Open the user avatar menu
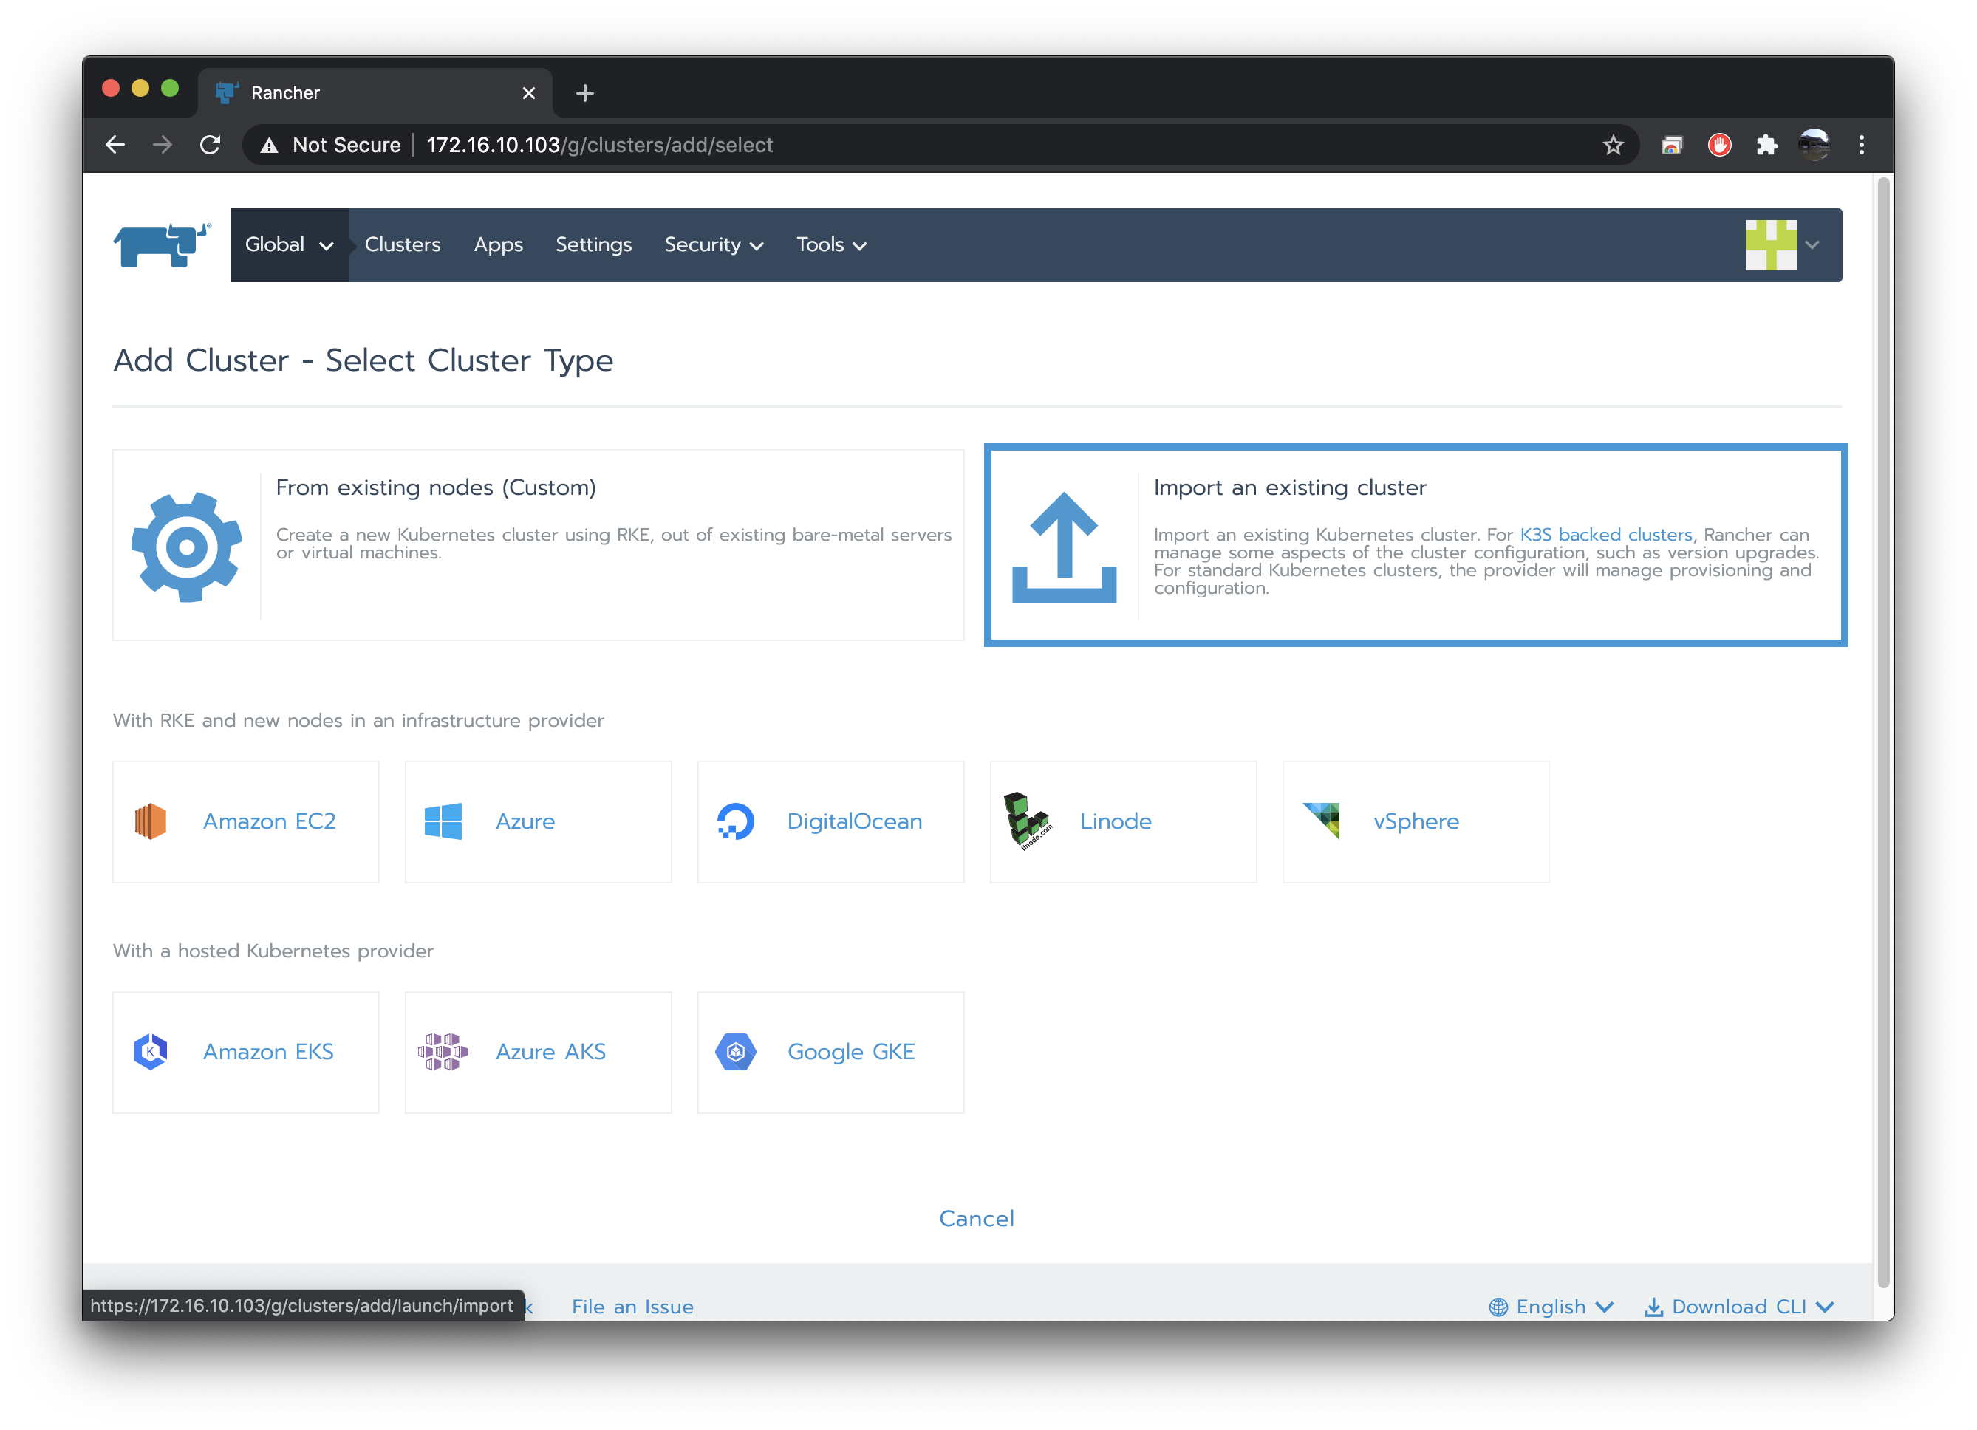Screen dimensions: 1977x1430 click(x=1782, y=245)
